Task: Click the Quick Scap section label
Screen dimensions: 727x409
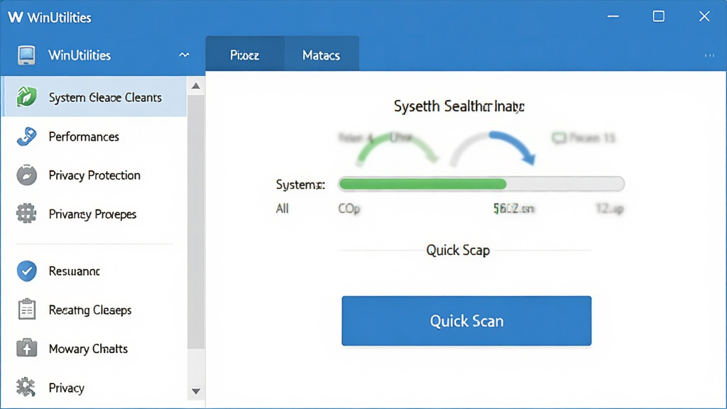Action: coord(458,251)
